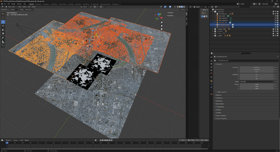Collapse the __PLATEAU collection in the Outliner
The image size is (280, 152).
point(213,12)
